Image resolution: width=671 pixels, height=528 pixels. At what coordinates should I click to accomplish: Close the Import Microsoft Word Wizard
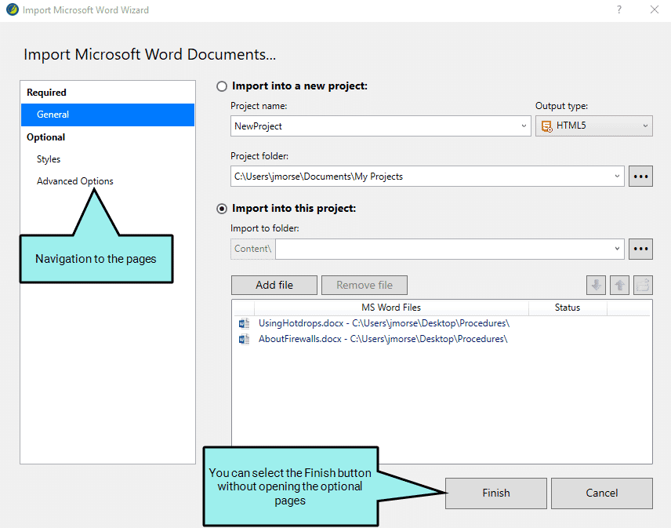[655, 9]
